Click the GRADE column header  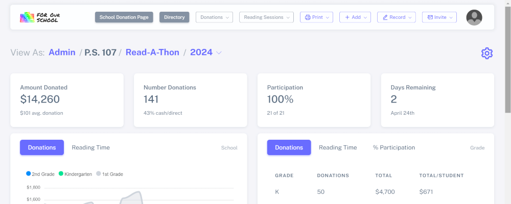(x=284, y=175)
